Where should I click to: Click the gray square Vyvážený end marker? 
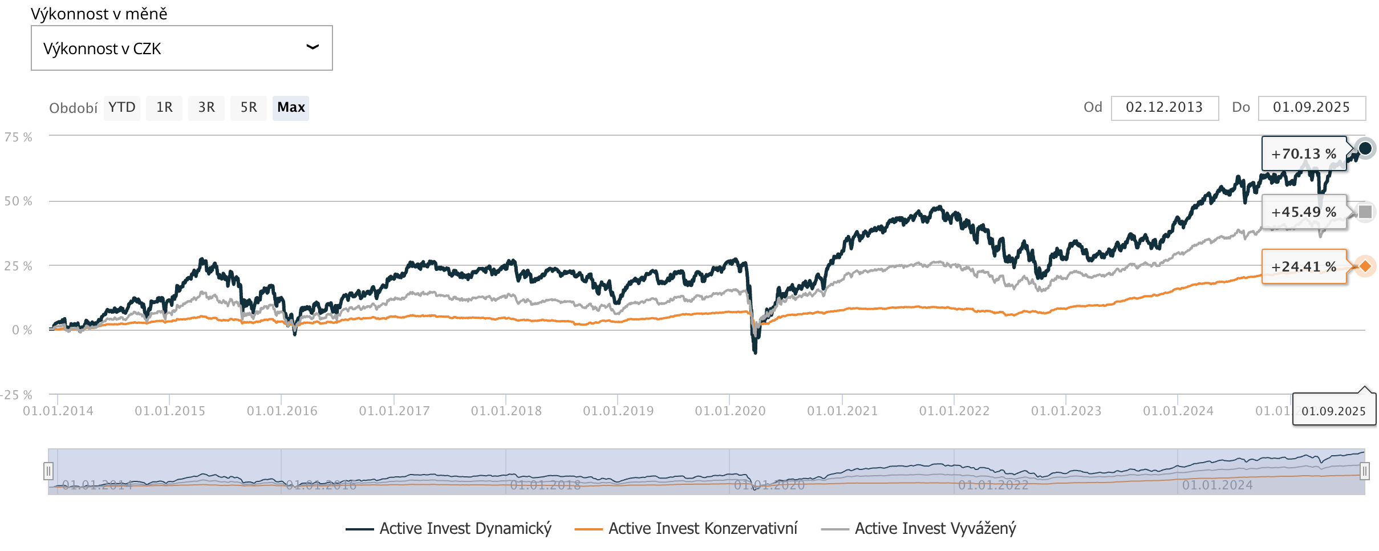tap(1365, 212)
